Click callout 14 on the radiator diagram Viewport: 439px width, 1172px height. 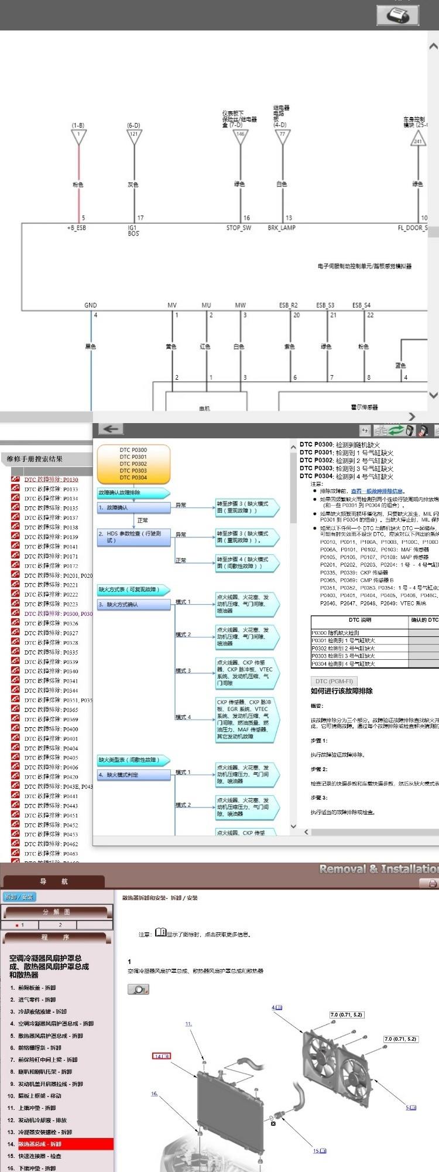tap(162, 1056)
